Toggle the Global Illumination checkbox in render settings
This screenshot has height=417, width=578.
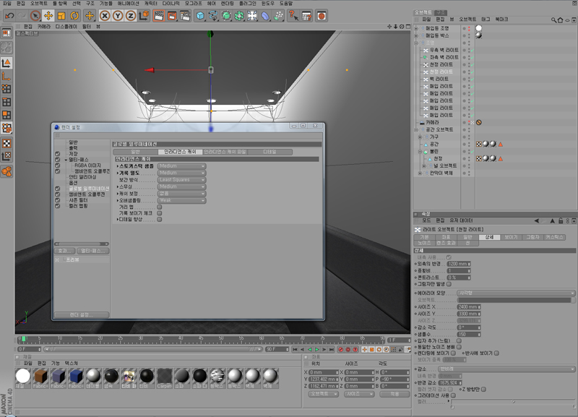58,189
